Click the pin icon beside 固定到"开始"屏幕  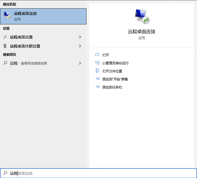click(97, 79)
